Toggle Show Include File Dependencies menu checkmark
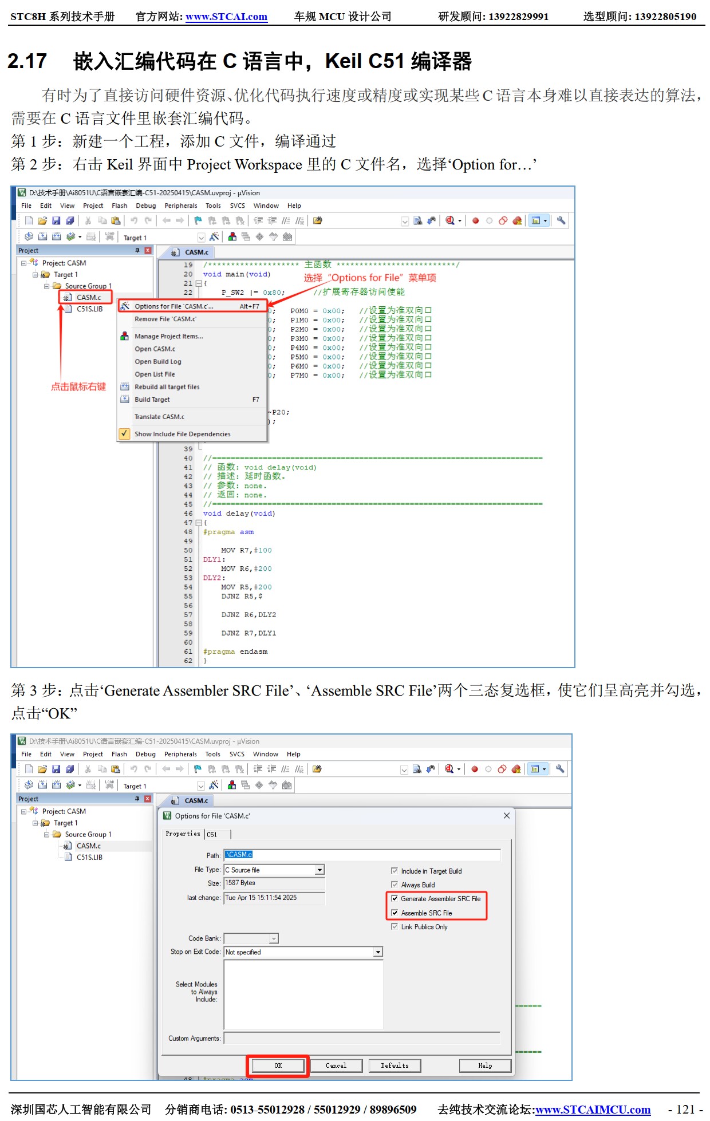 tap(124, 433)
